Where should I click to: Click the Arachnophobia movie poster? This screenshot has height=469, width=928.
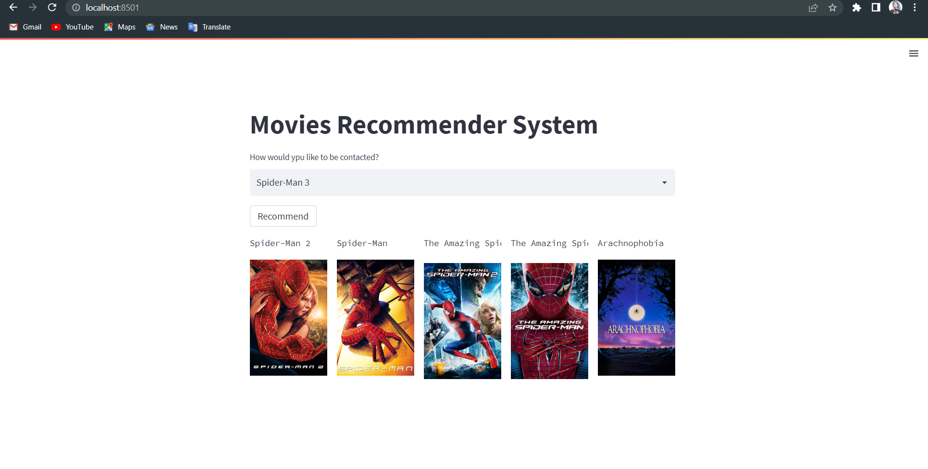pos(636,318)
